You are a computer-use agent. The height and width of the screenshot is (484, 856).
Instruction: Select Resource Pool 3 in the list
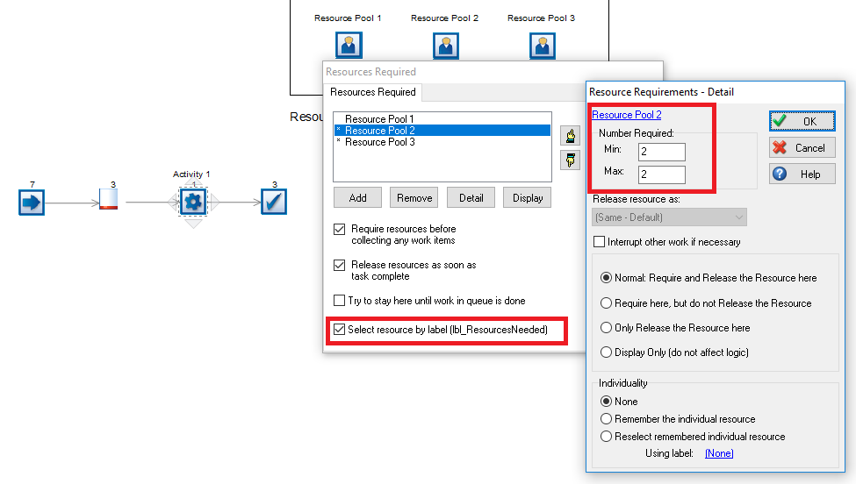click(x=442, y=142)
